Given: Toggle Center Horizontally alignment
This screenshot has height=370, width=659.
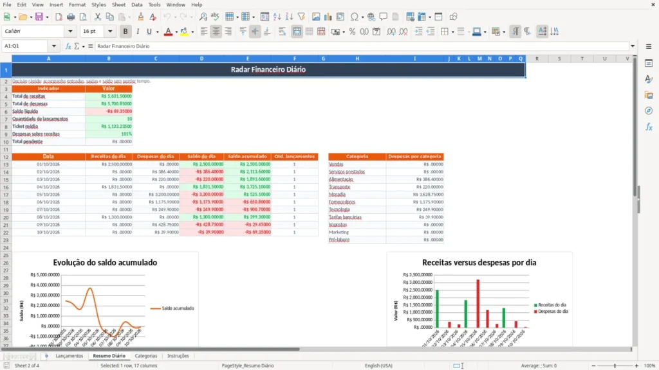Looking at the screenshot, I should tap(216, 31).
